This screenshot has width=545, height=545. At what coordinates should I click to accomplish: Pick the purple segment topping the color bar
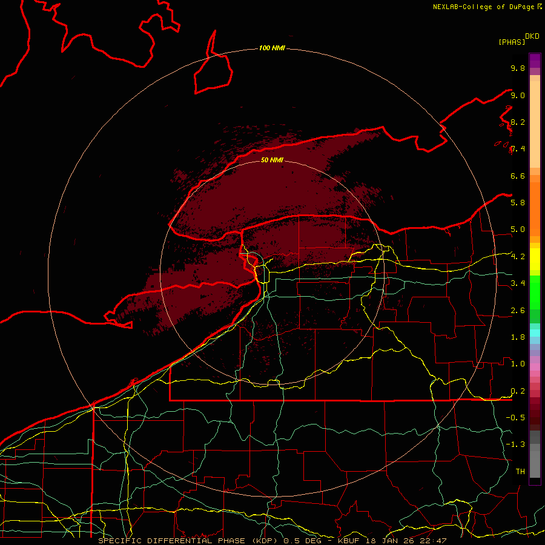click(535, 61)
